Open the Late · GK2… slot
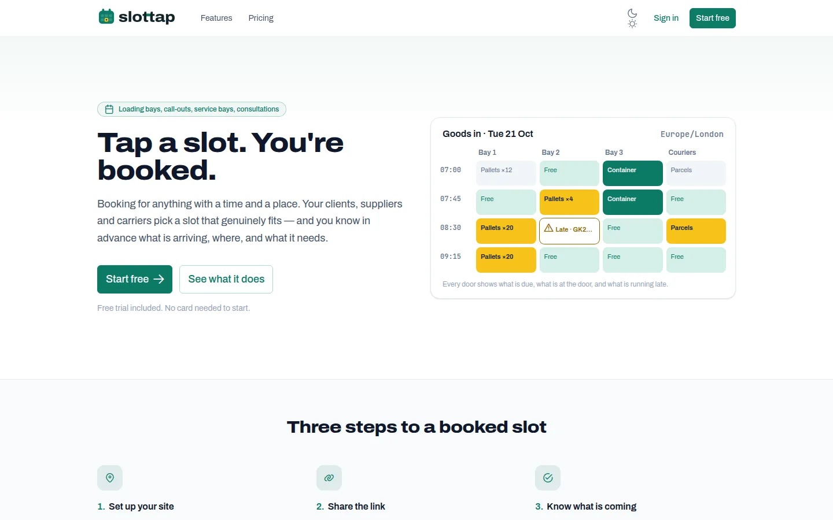 (x=569, y=231)
